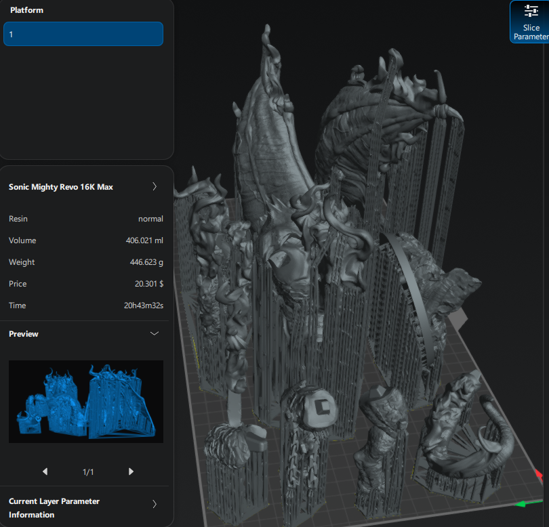Click the Price value 20.301 $

[149, 284]
